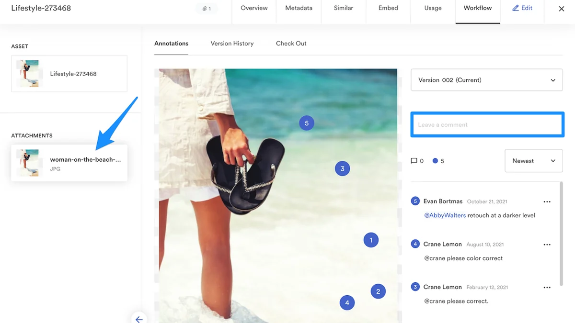This screenshot has height=323, width=575.
Task: Click the Leave a comment field
Action: point(487,124)
